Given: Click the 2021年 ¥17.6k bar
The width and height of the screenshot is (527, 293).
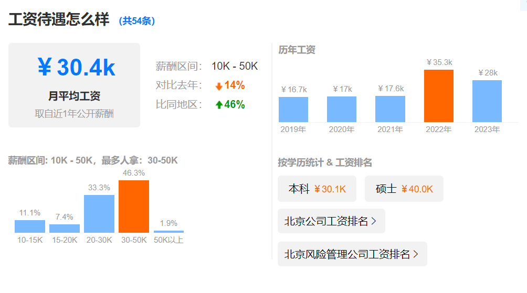Looking at the screenshot, I should pyautogui.click(x=390, y=109).
